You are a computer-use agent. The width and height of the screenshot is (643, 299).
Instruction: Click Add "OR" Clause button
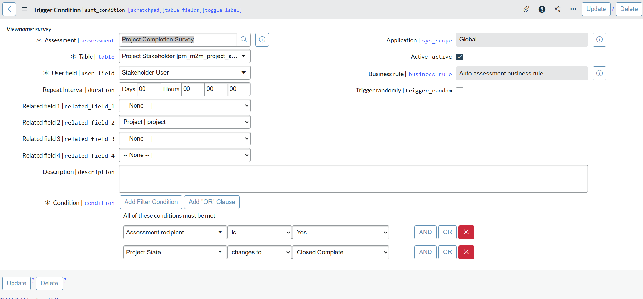(x=212, y=202)
